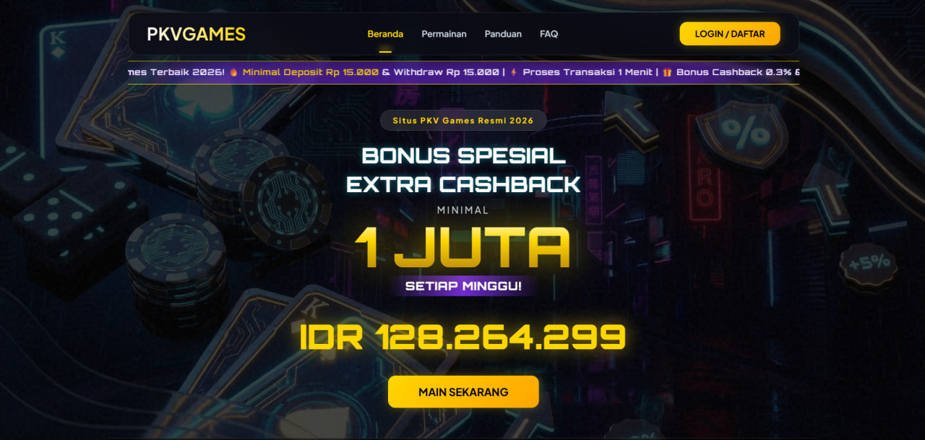Click the +5% chip icon
This screenshot has width=925, height=440.
[868, 264]
